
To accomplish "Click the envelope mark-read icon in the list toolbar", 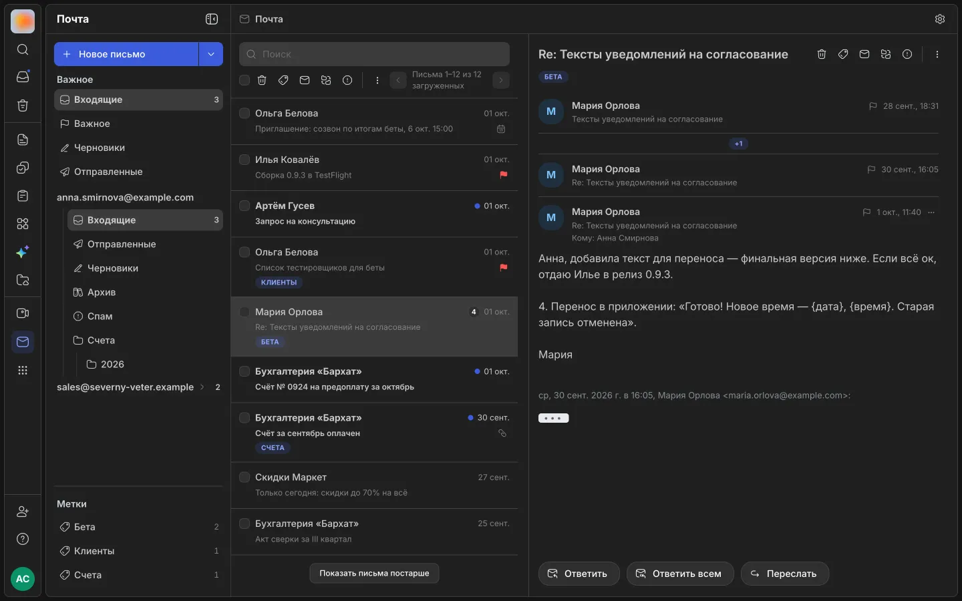I will (x=305, y=80).
